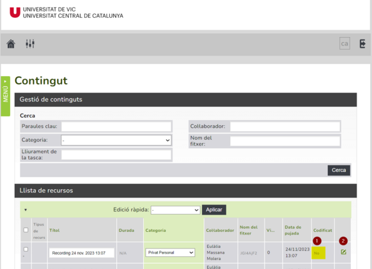Collapse the resource list triangle arrow
The height and width of the screenshot is (269, 372).
(x=26, y=210)
